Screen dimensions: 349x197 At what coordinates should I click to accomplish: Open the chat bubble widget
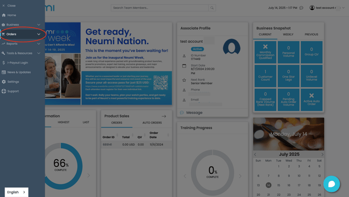point(331,184)
